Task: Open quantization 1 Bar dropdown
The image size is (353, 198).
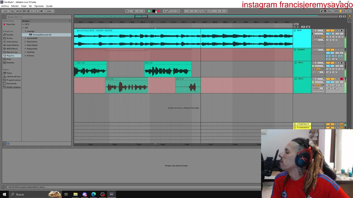Action: pyautogui.click(x=50, y=11)
